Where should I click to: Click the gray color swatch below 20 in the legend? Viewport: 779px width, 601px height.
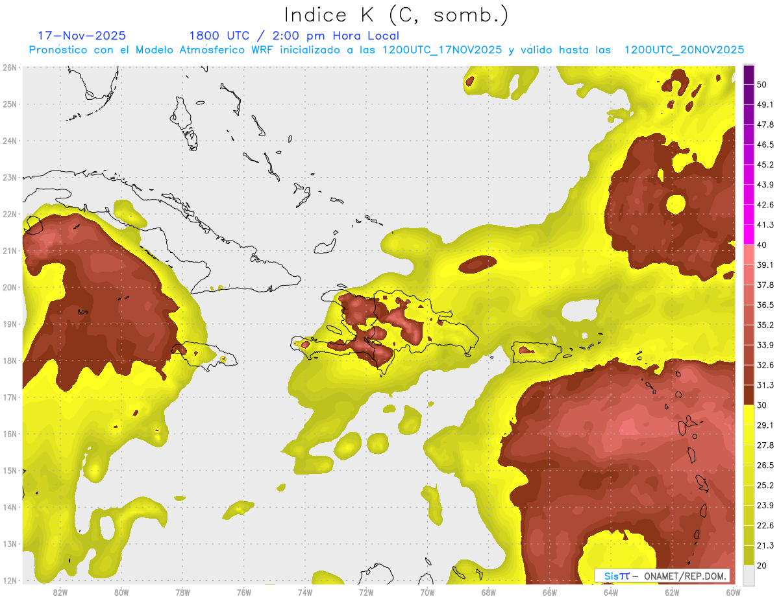(x=748, y=575)
